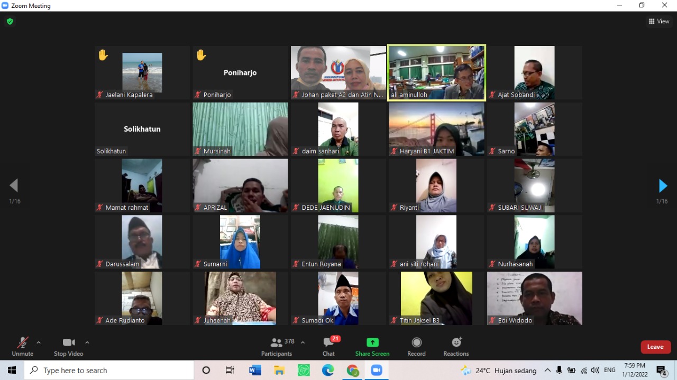Image resolution: width=677 pixels, height=380 pixels.
Task: Go to next page of participants
Action: 663,186
